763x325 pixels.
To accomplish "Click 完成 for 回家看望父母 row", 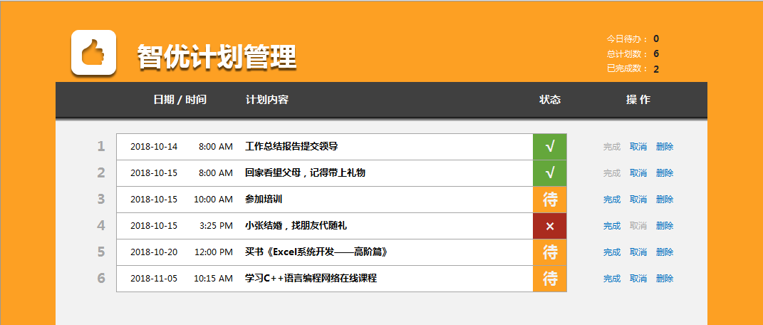I will click(612, 172).
